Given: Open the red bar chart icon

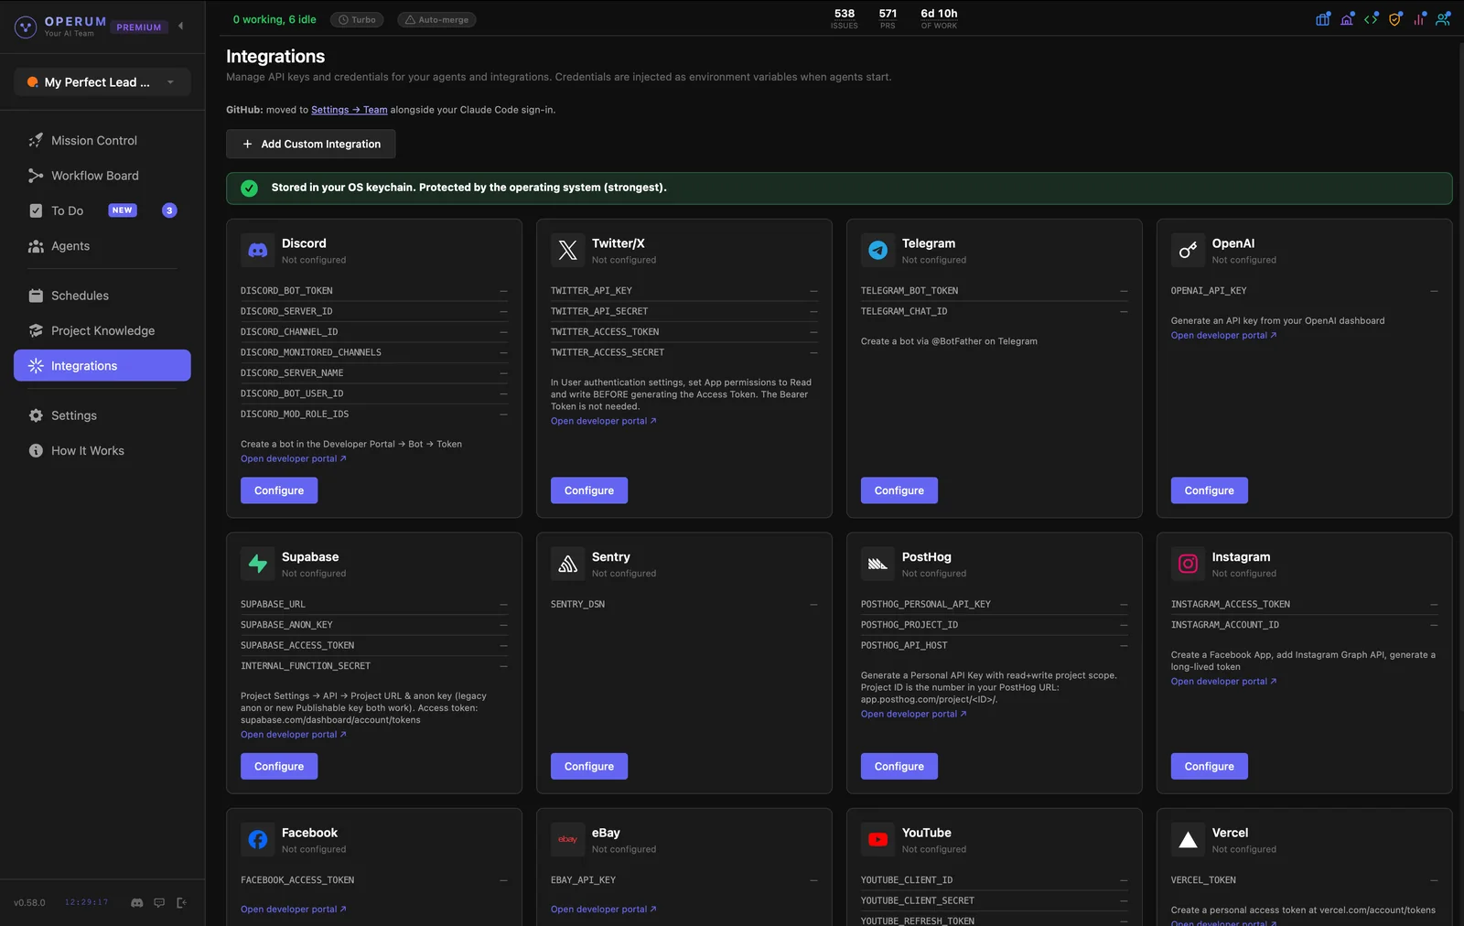Looking at the screenshot, I should (1419, 19).
